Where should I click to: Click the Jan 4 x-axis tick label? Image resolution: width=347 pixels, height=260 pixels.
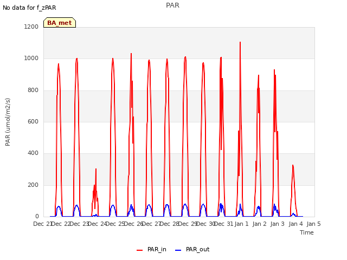pos(295,224)
